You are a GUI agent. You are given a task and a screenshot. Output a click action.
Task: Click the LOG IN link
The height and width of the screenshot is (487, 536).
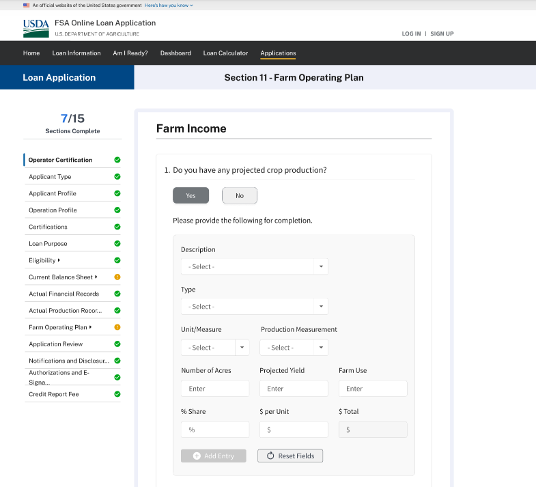[411, 33]
